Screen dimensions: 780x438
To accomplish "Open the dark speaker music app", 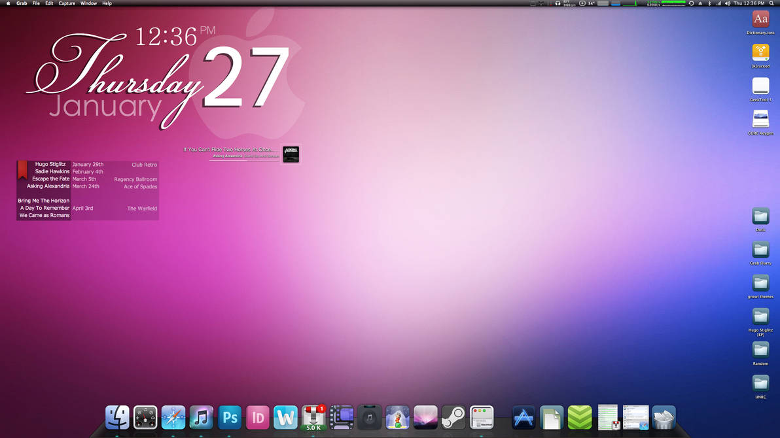I will 369,417.
